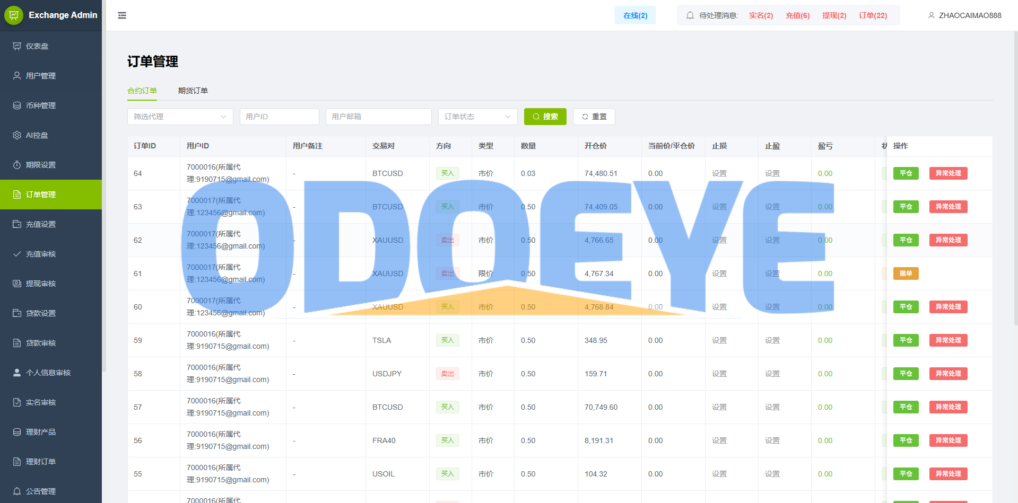This screenshot has height=503, width=1018.
Task: Click the 买入 tag on order 64
Action: (x=448, y=173)
